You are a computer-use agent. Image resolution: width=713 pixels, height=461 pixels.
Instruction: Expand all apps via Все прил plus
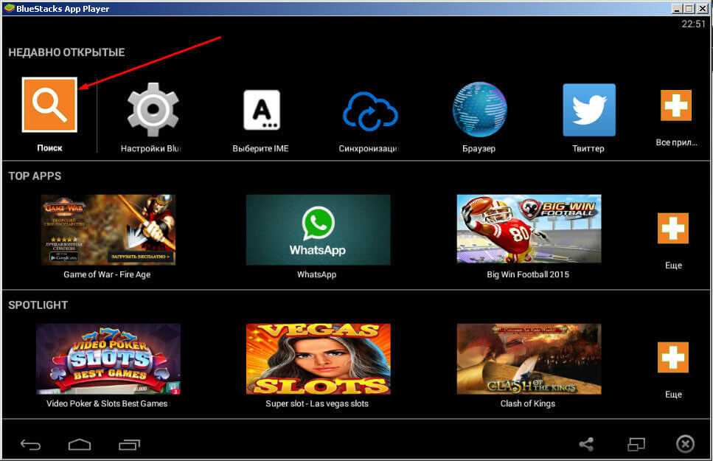[675, 106]
